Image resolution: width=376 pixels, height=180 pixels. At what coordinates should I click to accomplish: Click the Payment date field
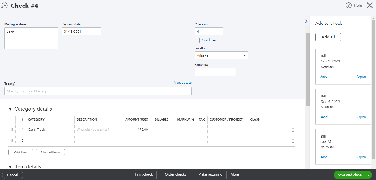(x=81, y=32)
